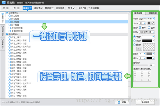160x106 pixels.
Task: Click the 图片 checkered preview thumbnail
Action: (x=149, y=47)
